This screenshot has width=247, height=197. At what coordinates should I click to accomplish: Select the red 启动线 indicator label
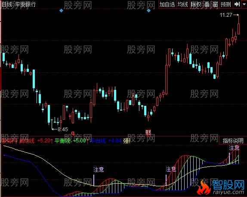pyautogui.click(x=27, y=141)
